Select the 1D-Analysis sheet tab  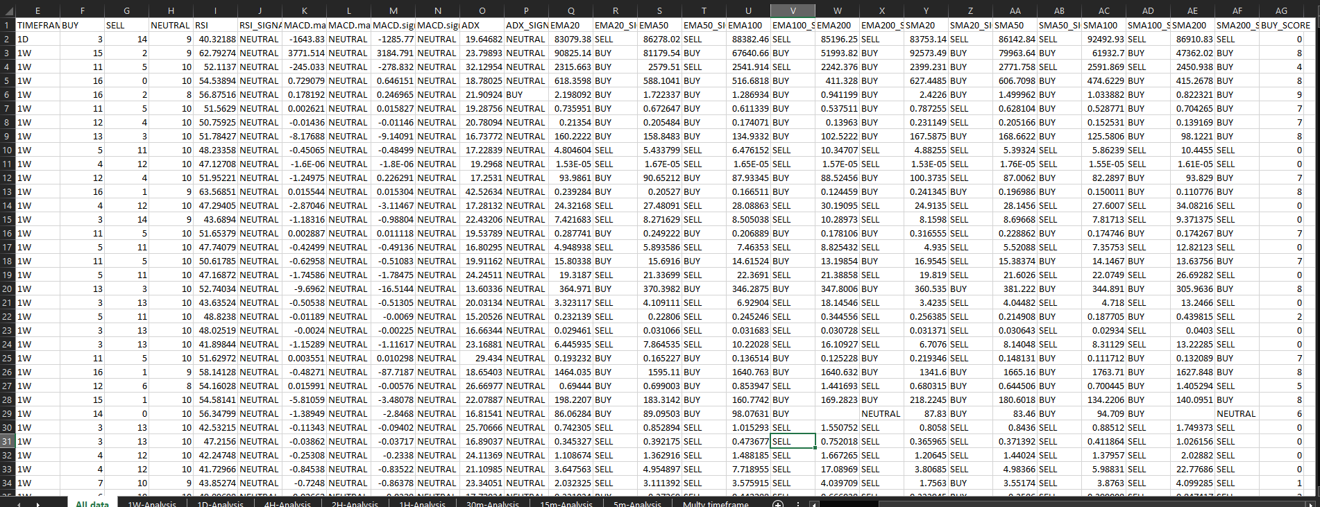click(x=220, y=504)
